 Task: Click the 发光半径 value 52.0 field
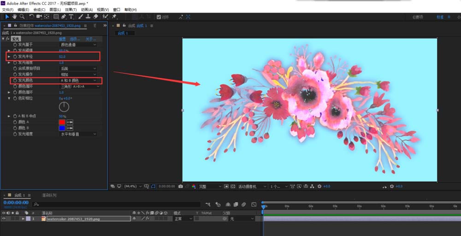tap(62, 57)
